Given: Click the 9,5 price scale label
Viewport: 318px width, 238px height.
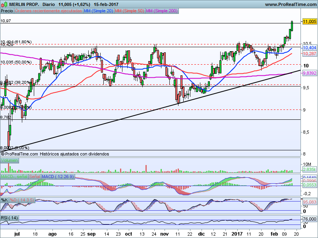Looking at the screenshot, I should coord(306,88).
